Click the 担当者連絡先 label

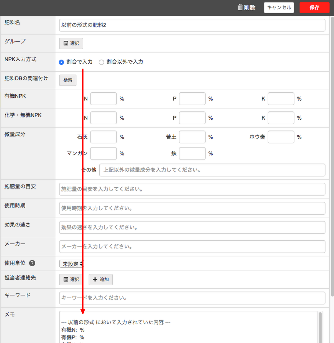(x=20, y=278)
